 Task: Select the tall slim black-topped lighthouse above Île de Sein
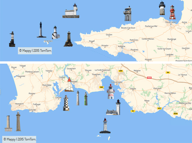point(41,30)
